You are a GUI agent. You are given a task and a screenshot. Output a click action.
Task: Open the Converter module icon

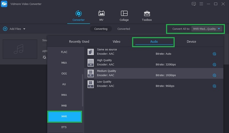(78, 13)
